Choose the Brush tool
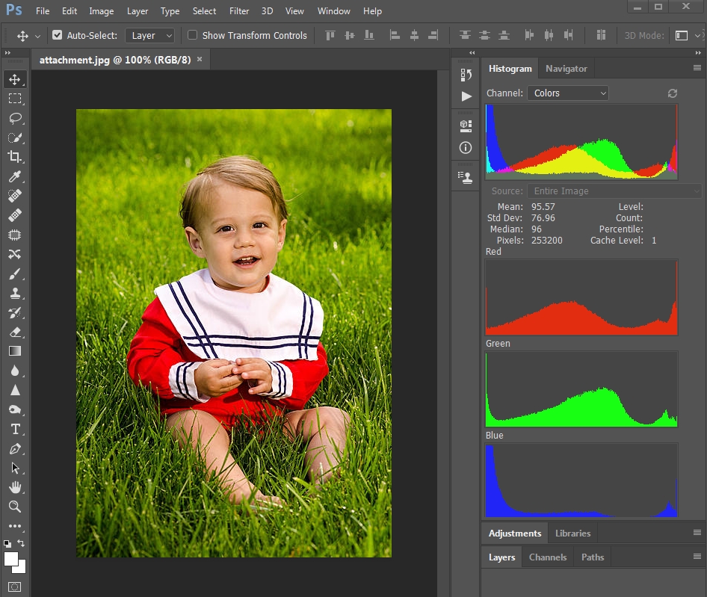The image size is (707, 597). pyautogui.click(x=15, y=273)
